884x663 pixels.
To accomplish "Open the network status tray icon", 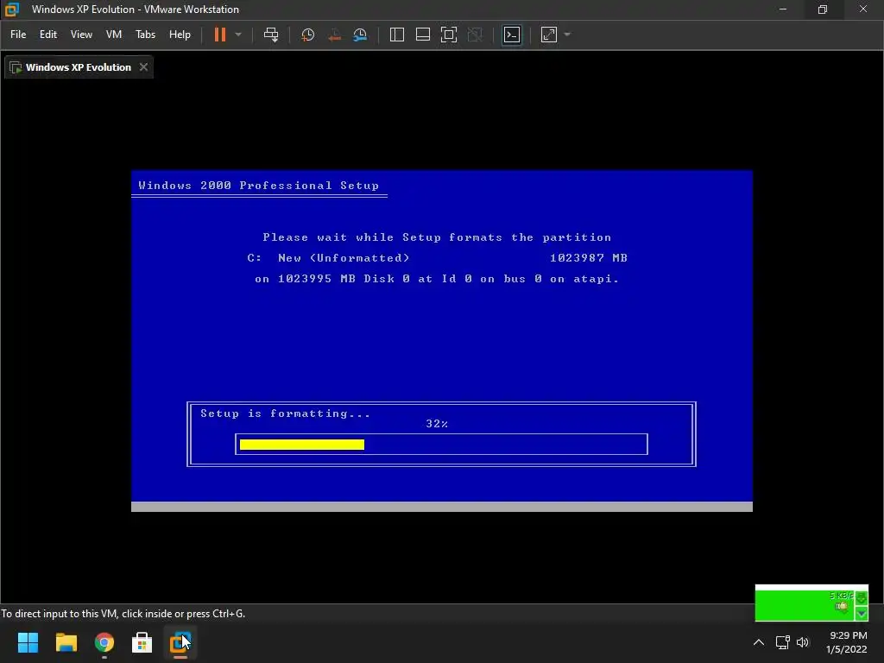I will click(782, 642).
